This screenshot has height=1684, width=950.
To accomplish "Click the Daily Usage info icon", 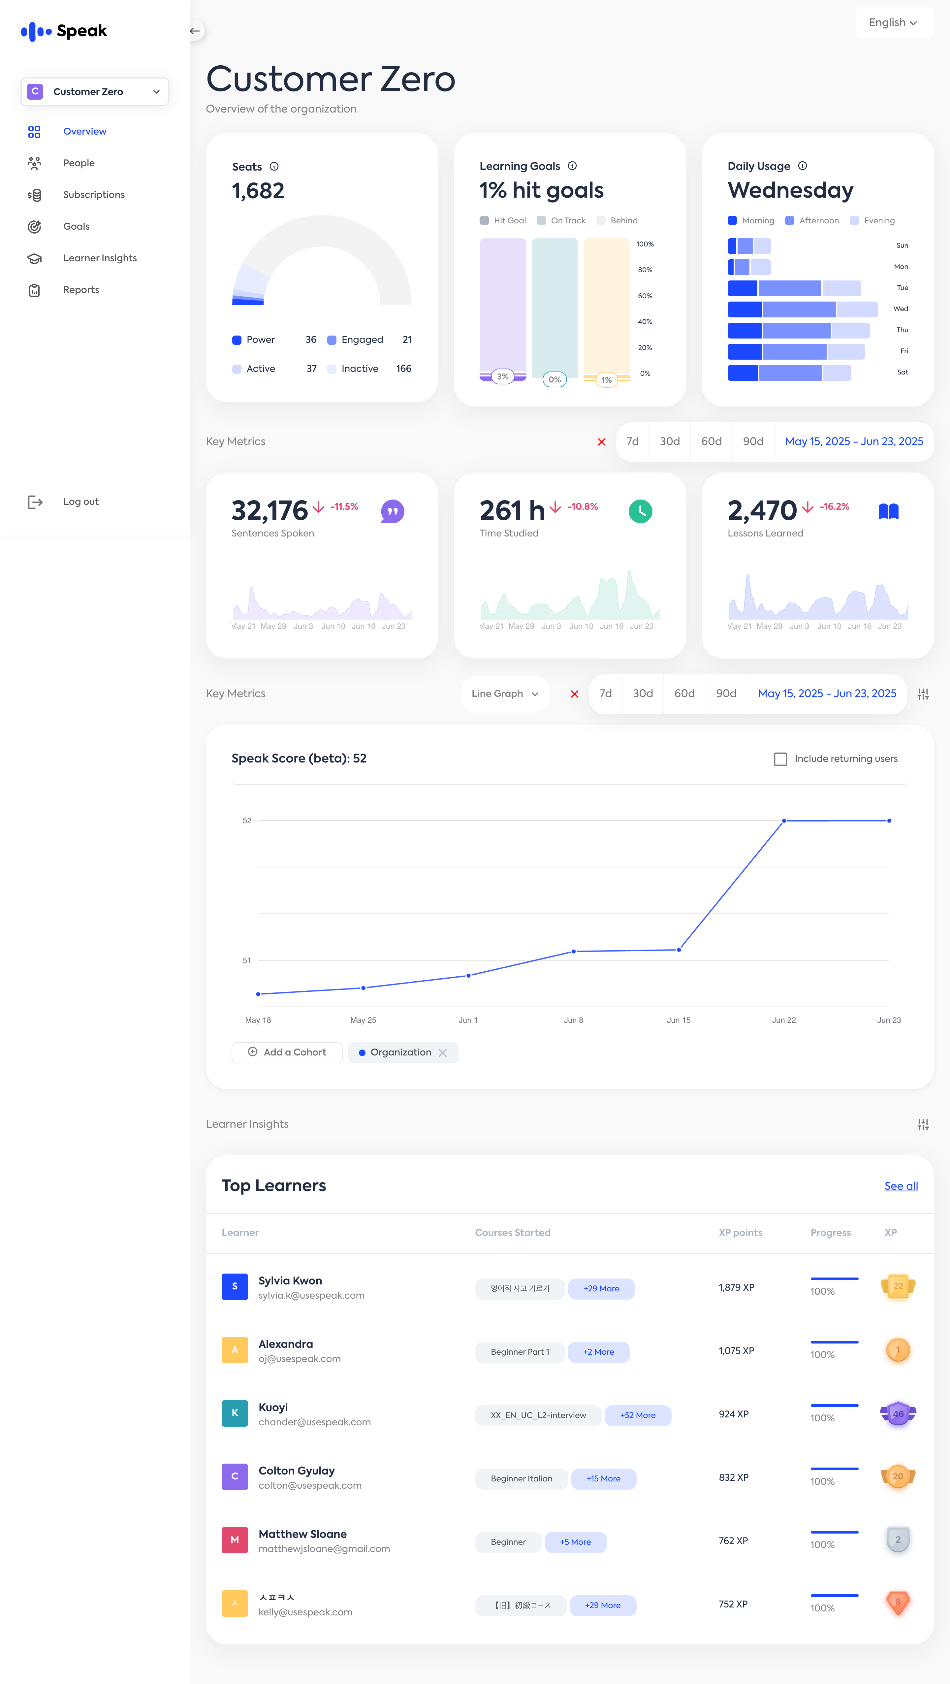I will [802, 166].
